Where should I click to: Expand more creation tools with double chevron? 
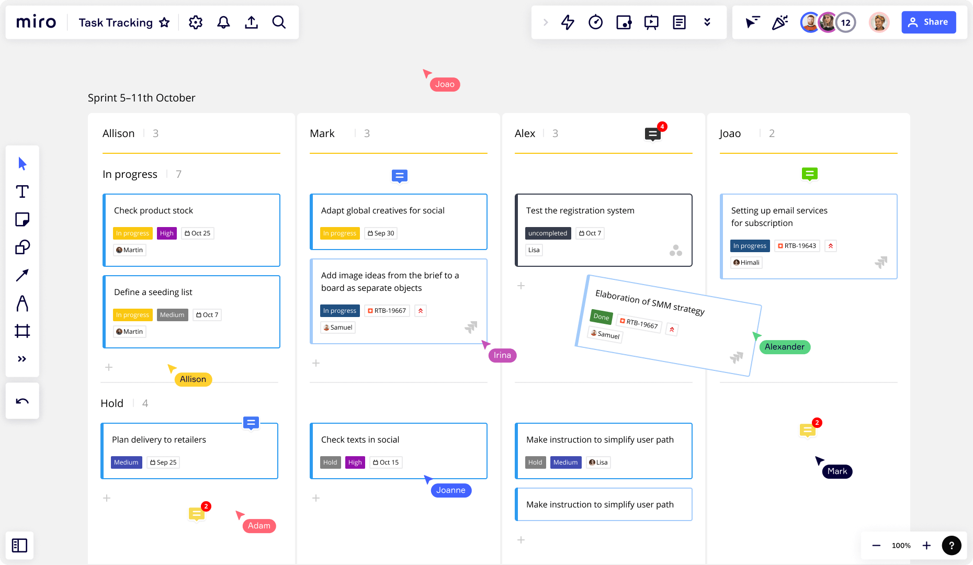coord(22,359)
